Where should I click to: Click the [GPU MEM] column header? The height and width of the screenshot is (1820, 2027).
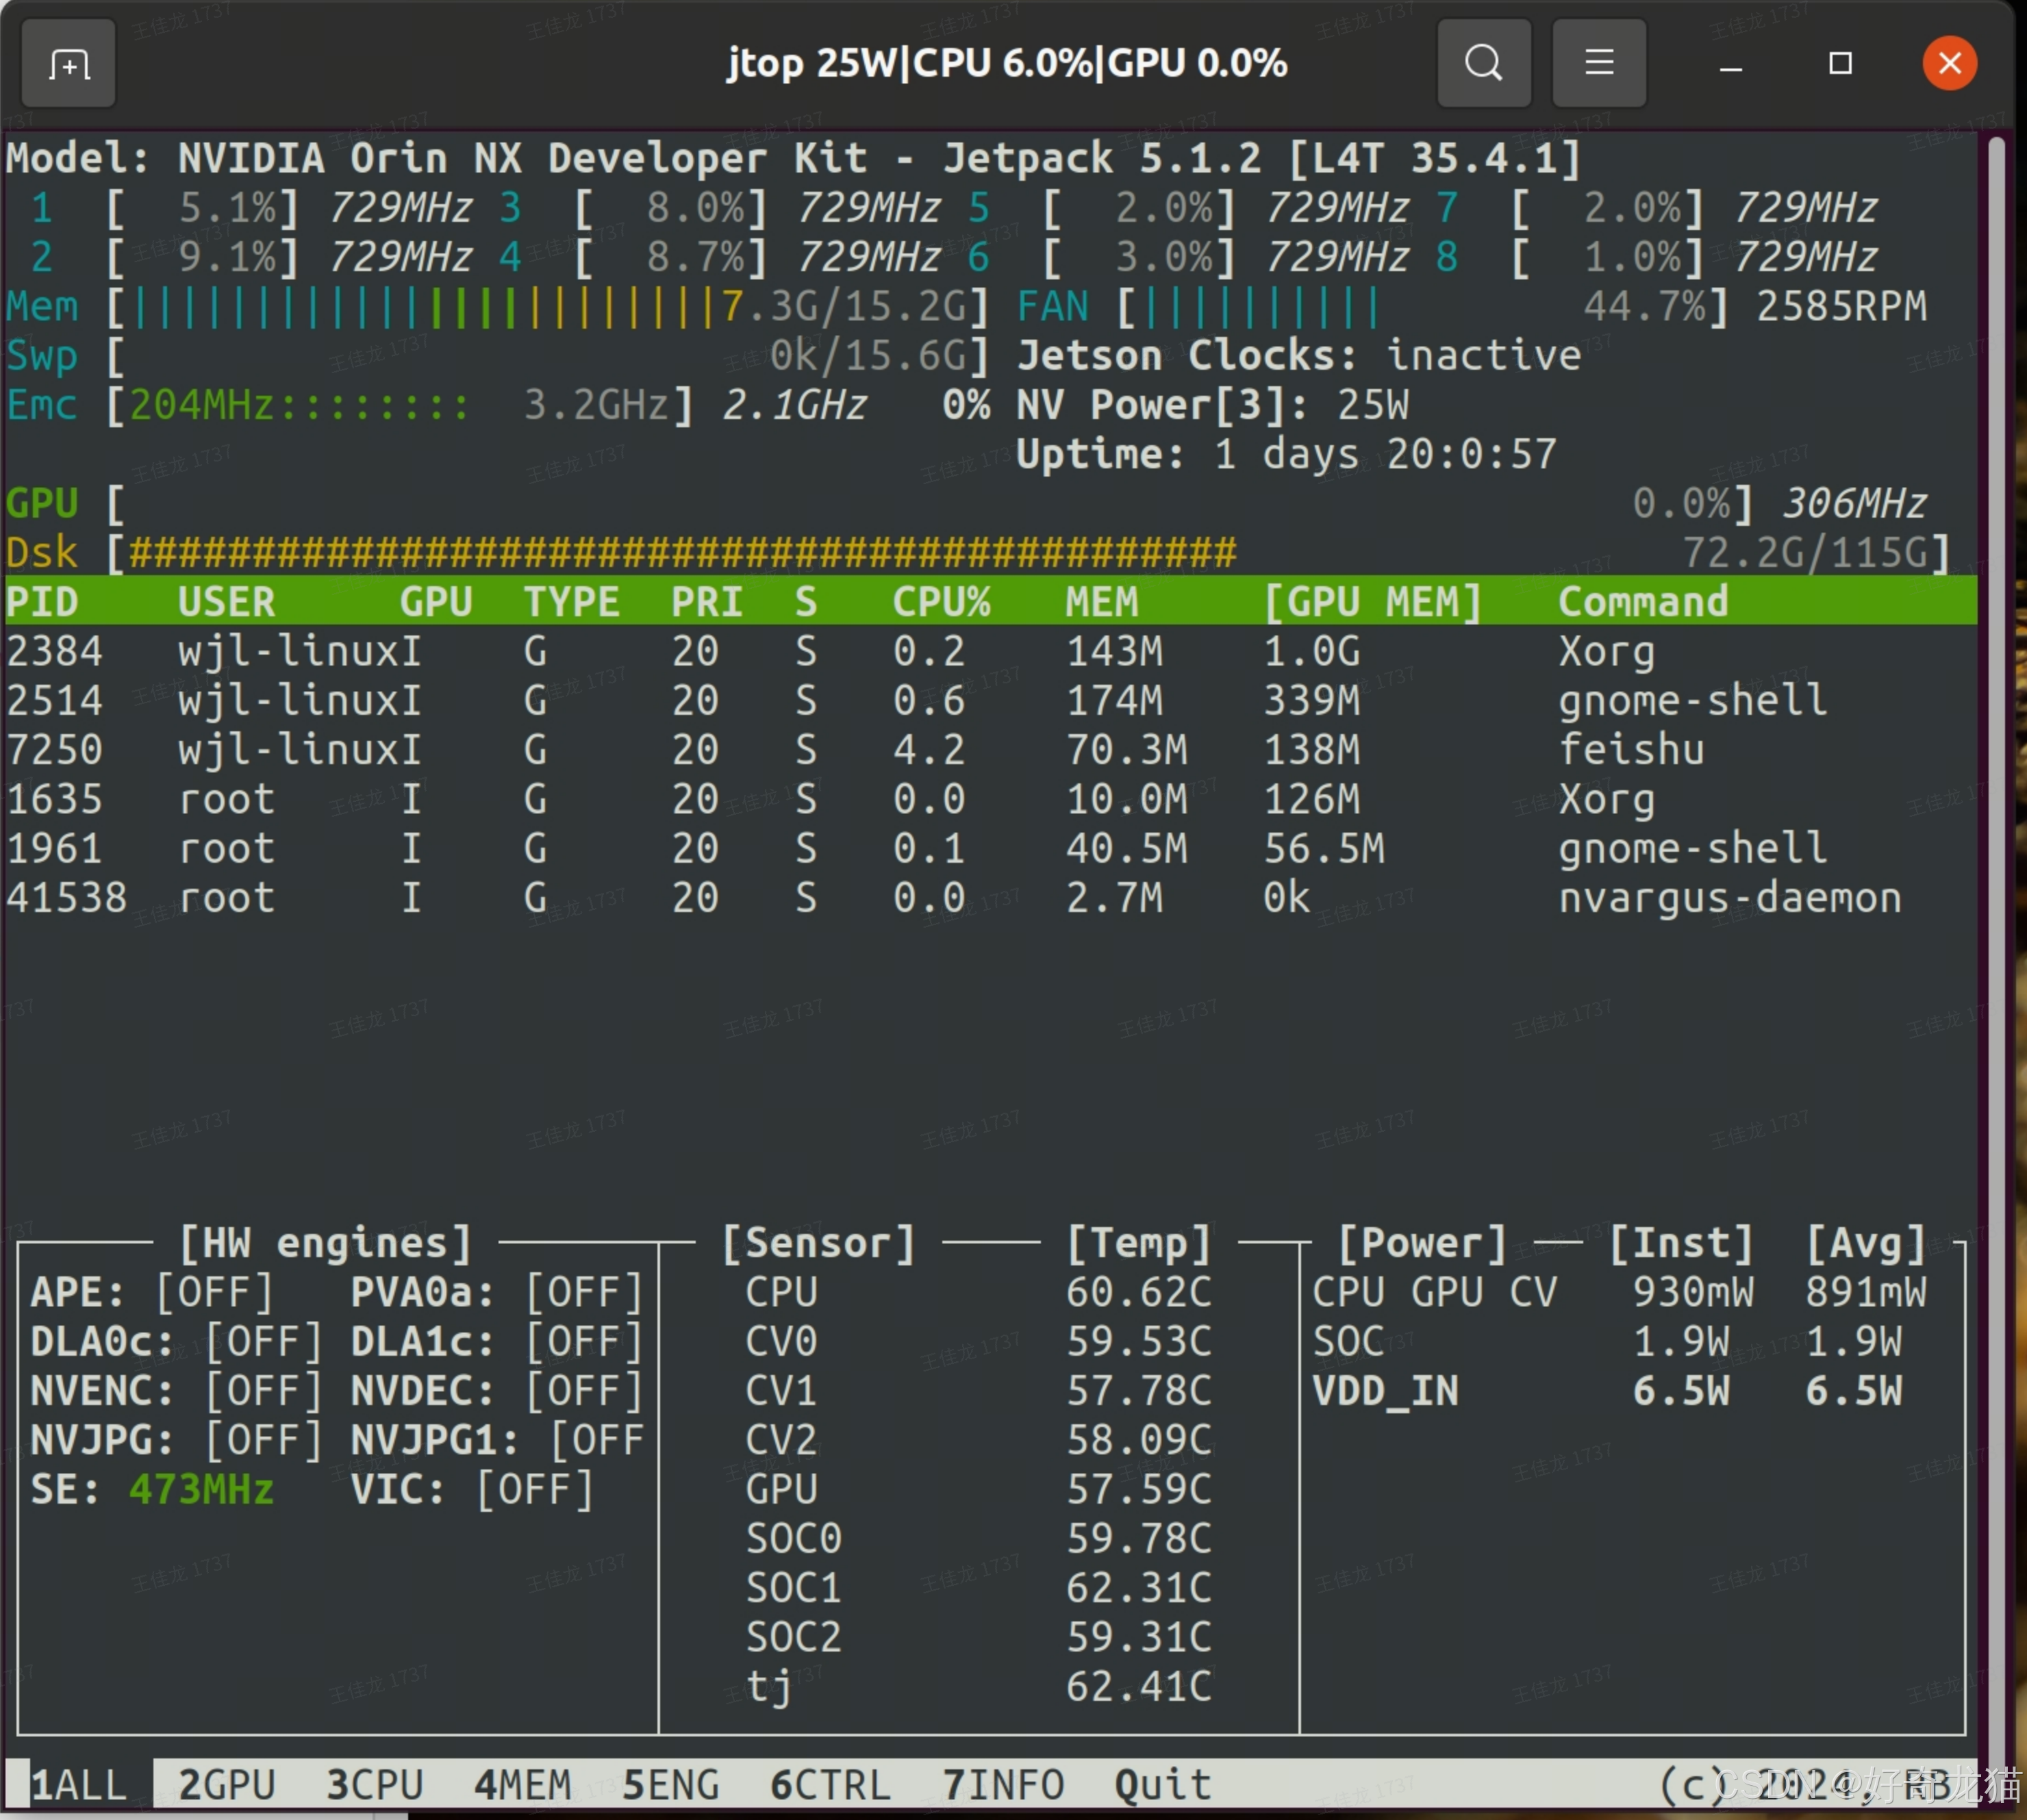[x=1372, y=601]
